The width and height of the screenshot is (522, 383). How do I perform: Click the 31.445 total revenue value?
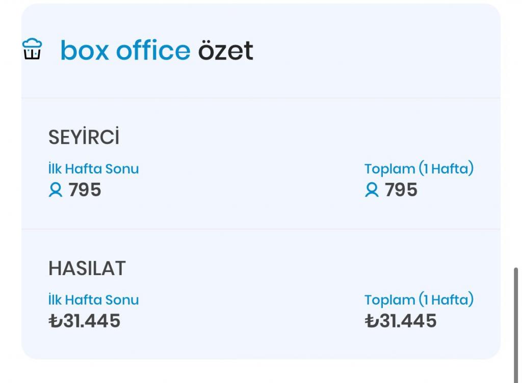407,321
